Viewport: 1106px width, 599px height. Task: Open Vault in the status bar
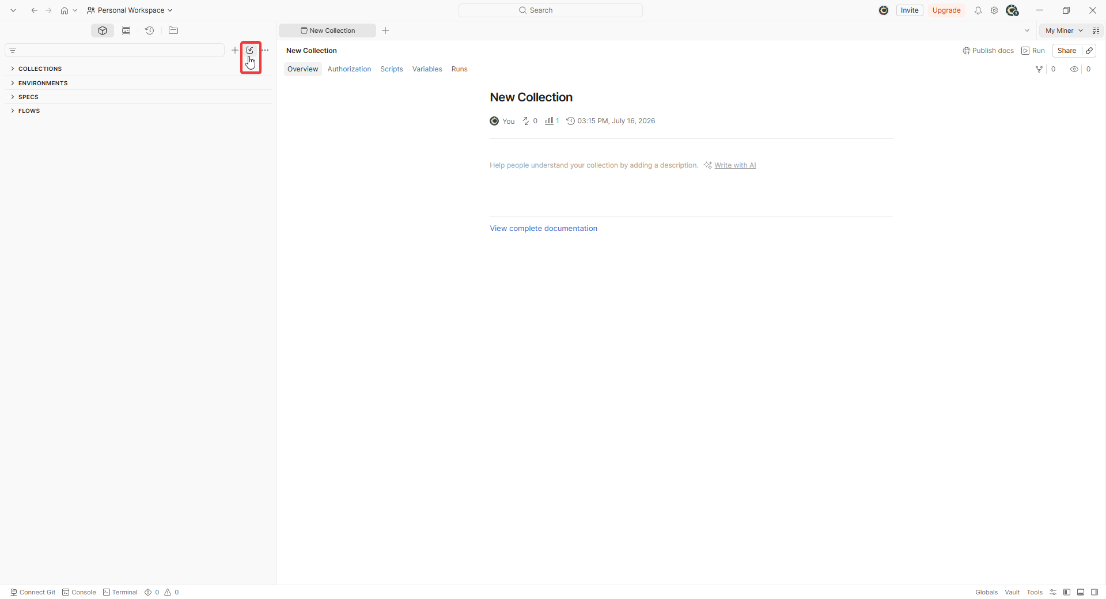pyautogui.click(x=1012, y=592)
